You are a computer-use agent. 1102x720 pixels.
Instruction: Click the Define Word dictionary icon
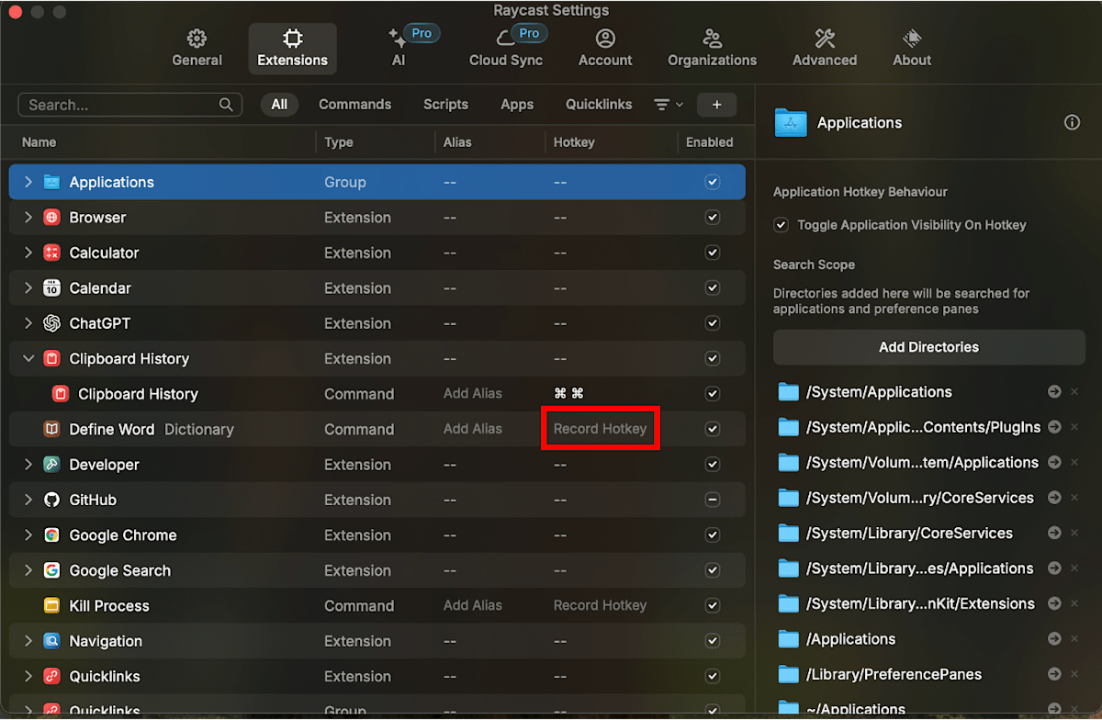51,429
